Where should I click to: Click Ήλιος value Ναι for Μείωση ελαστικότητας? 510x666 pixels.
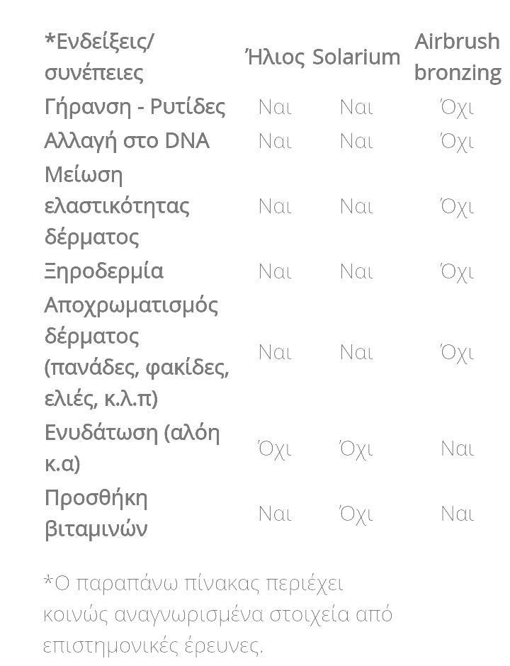275,206
